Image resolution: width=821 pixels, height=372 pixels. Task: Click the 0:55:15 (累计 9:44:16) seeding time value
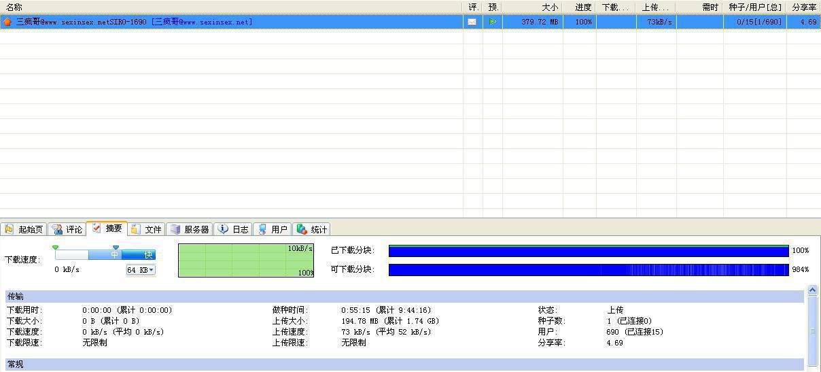point(386,310)
